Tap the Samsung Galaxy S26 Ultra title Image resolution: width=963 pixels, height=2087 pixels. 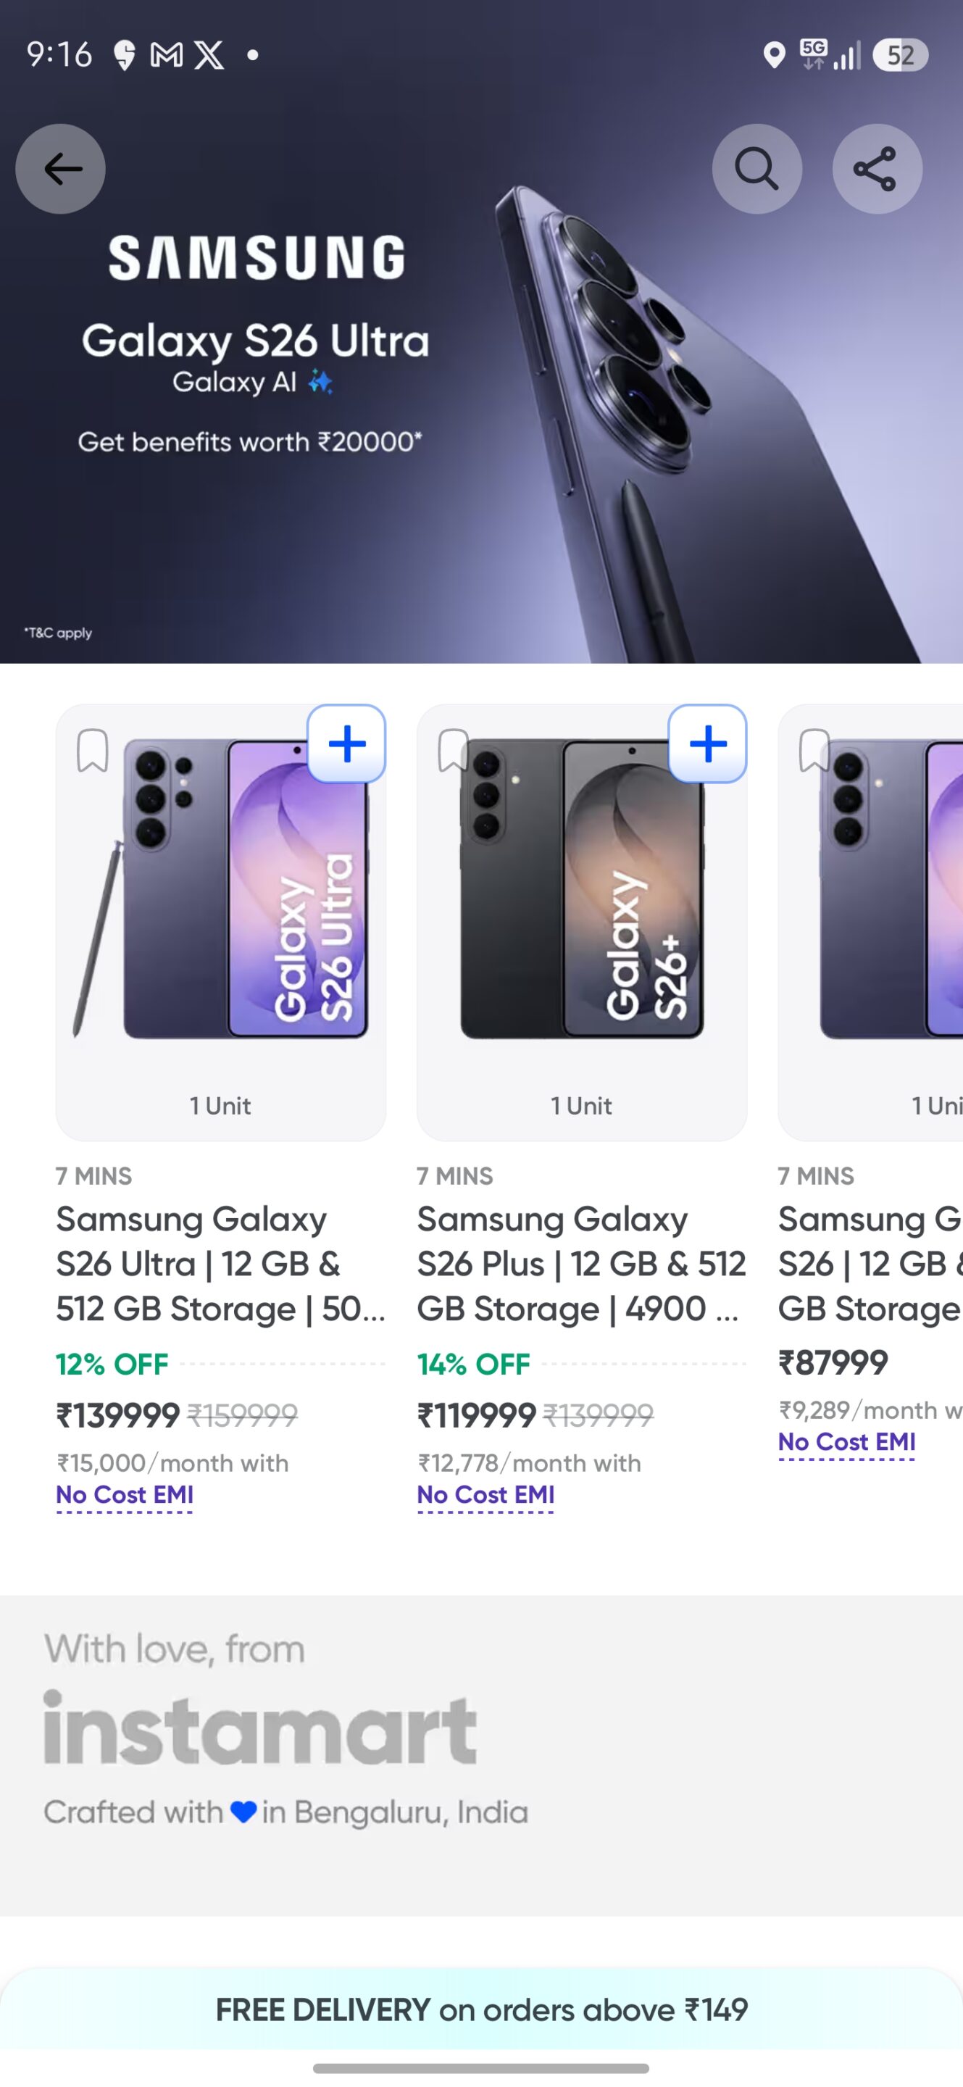219,1264
